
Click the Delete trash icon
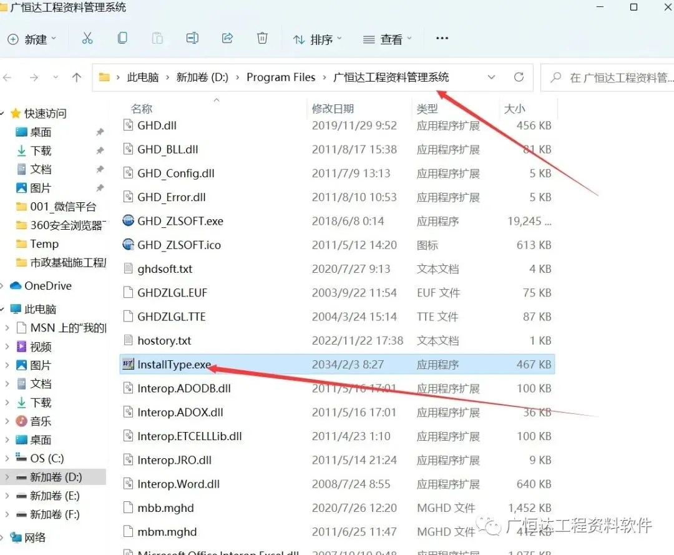(262, 38)
